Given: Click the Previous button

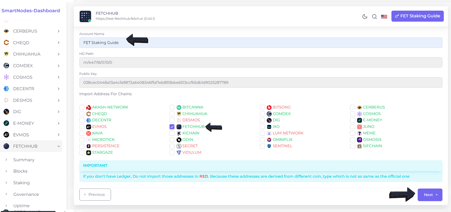Looking at the screenshot, I should click(95, 195).
